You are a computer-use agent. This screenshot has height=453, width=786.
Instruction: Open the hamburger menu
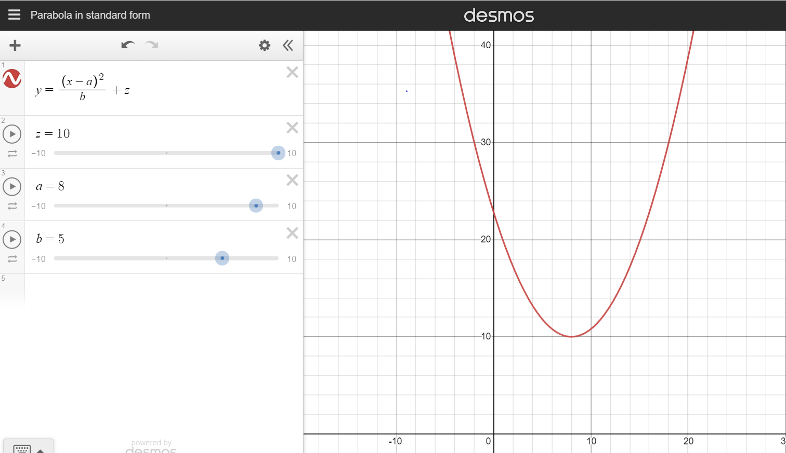click(15, 15)
